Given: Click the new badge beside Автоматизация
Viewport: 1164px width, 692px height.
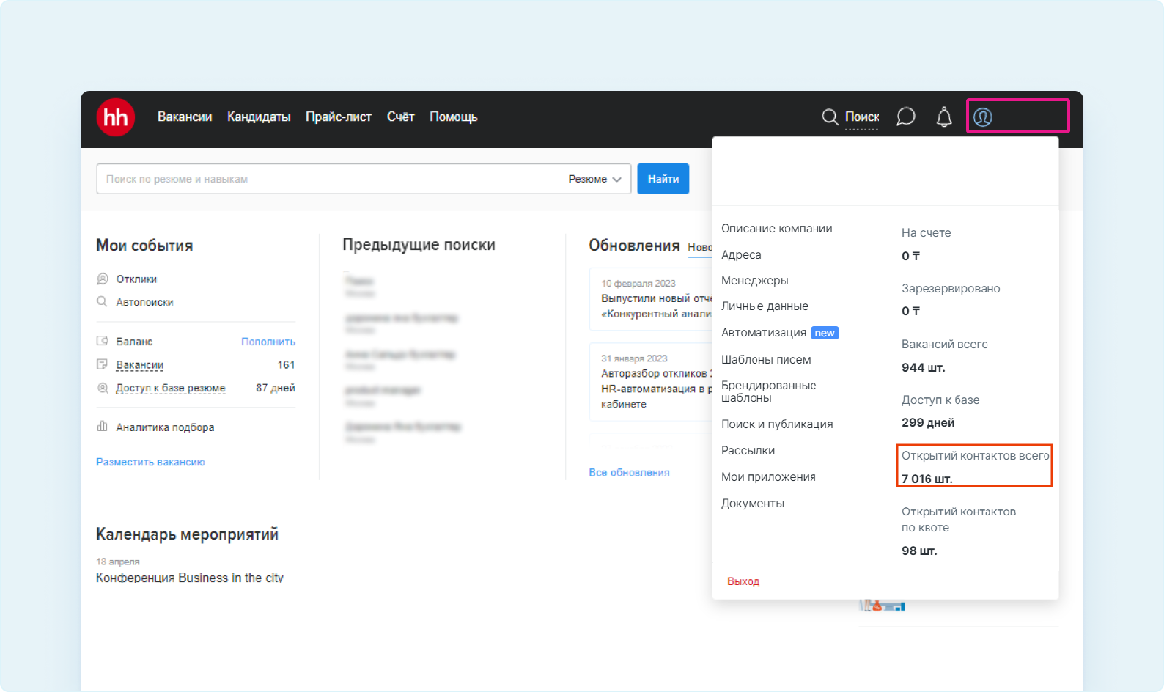Looking at the screenshot, I should (825, 333).
